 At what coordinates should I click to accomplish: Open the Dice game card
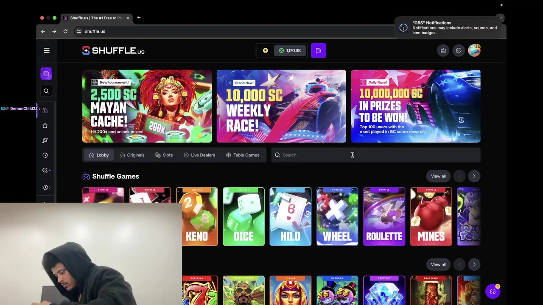244,216
